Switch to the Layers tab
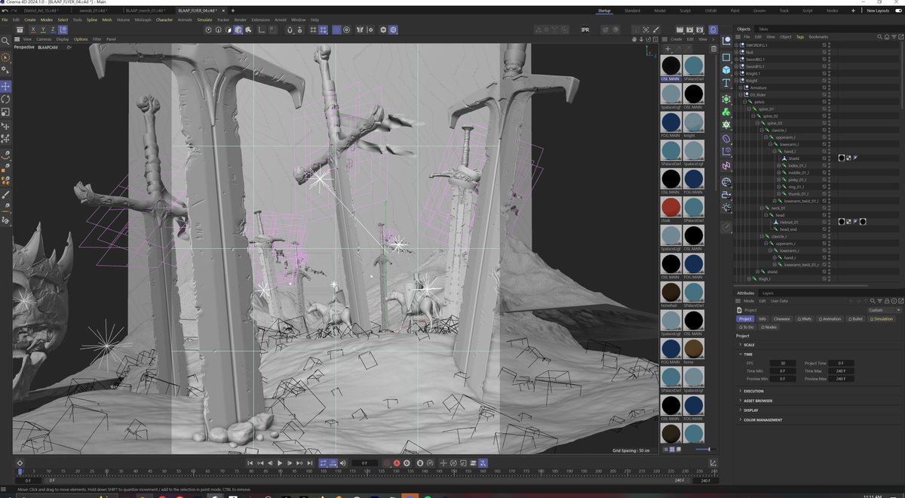This screenshot has height=498, width=905. [x=768, y=293]
